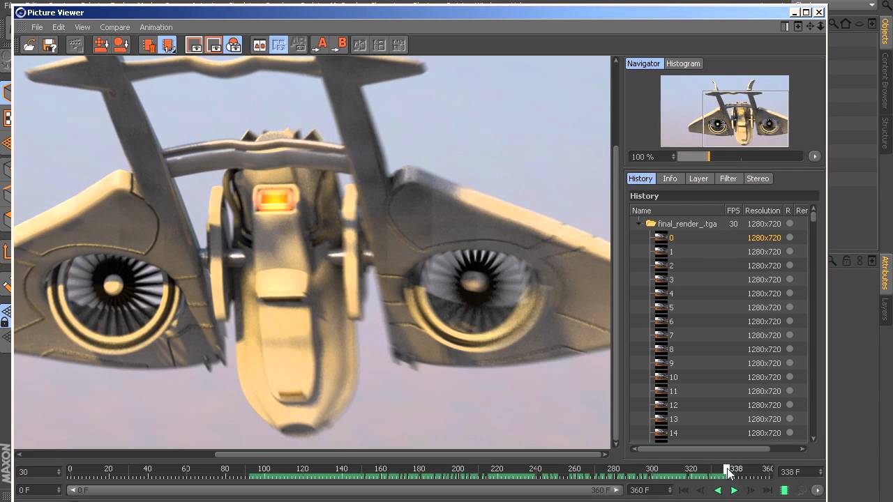Switch to the Layer tab
Viewport: 893px width, 502px height.
coord(698,178)
